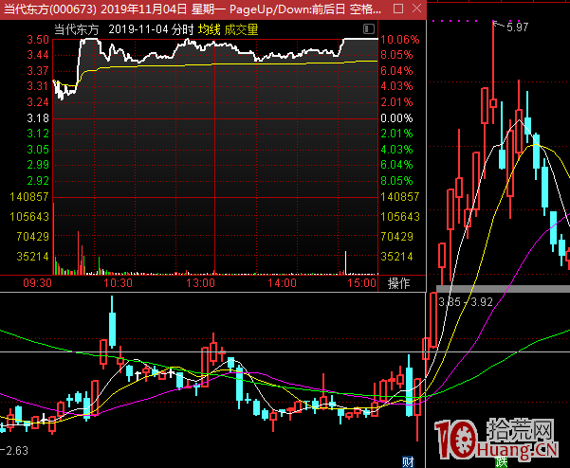Click the left 35214 volume scale label
This screenshot has width=570, height=468.
32,257
